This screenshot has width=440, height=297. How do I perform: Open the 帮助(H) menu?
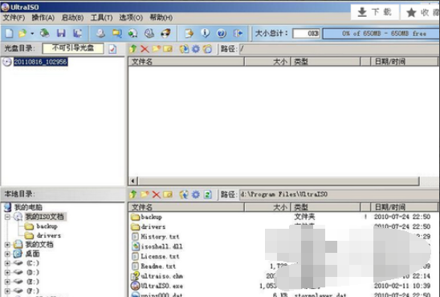[161, 18]
